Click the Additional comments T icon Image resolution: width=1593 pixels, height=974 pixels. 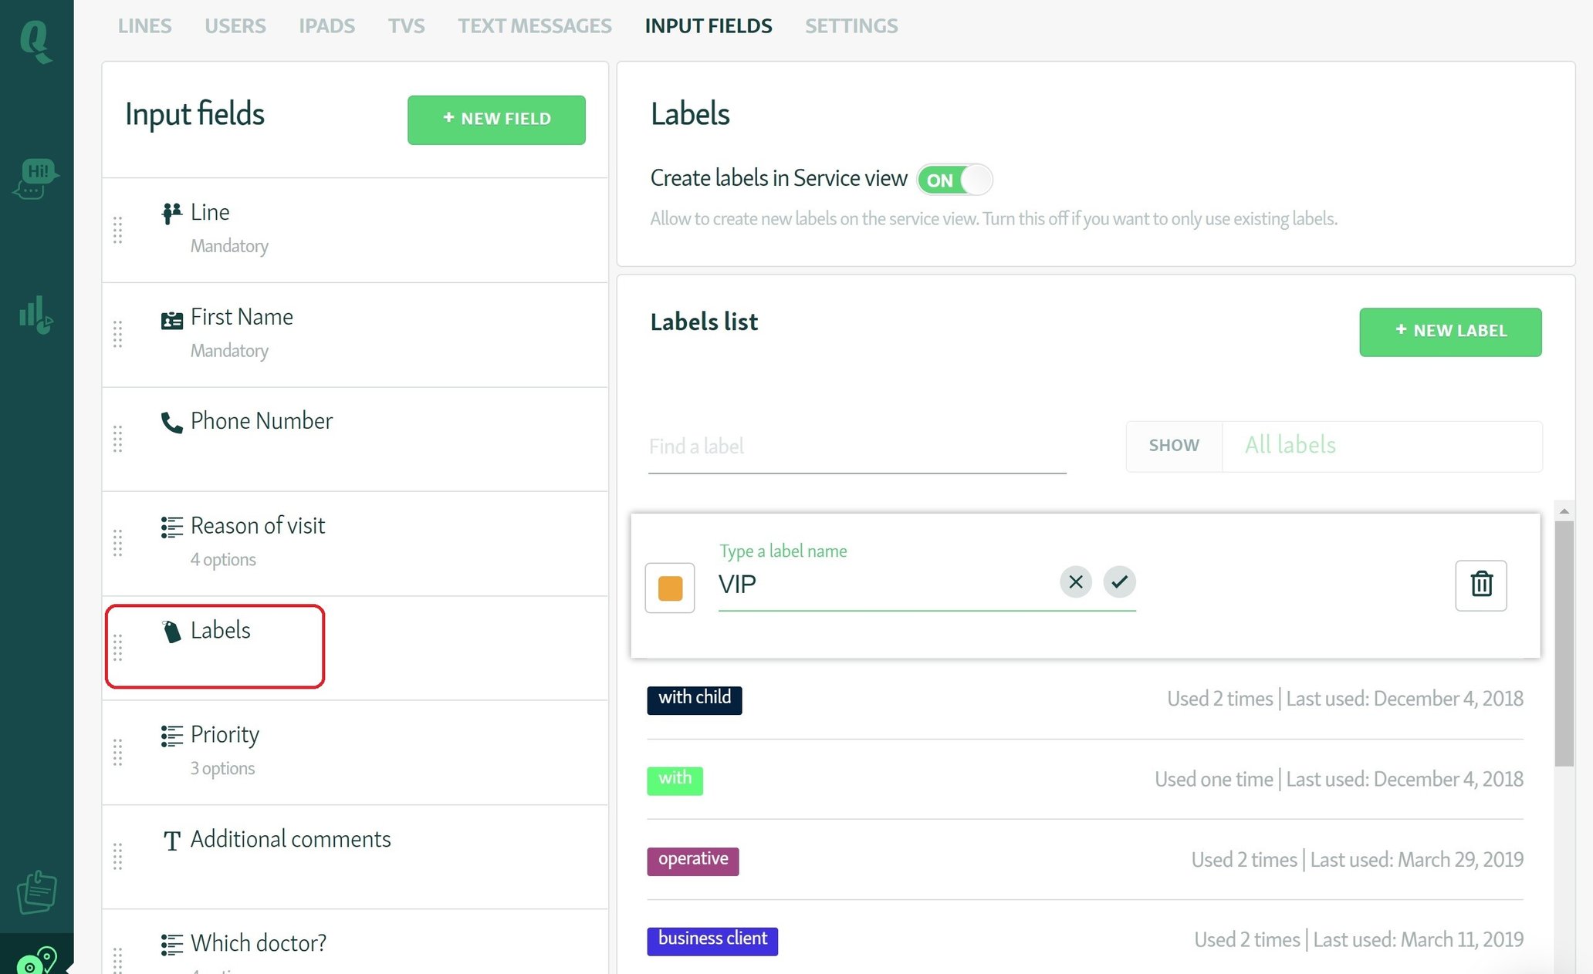171,841
